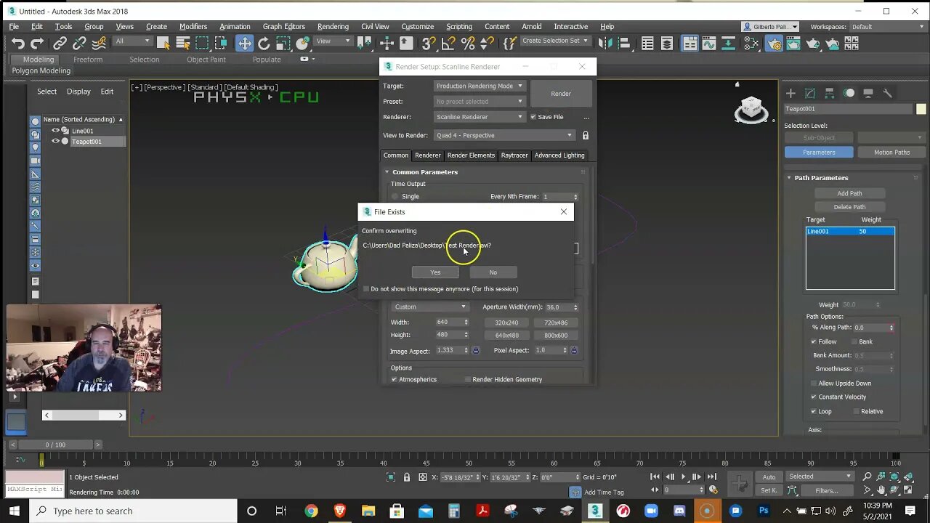The width and height of the screenshot is (930, 523).
Task: Open Rendered Frame Window icon
Action: tap(793, 44)
